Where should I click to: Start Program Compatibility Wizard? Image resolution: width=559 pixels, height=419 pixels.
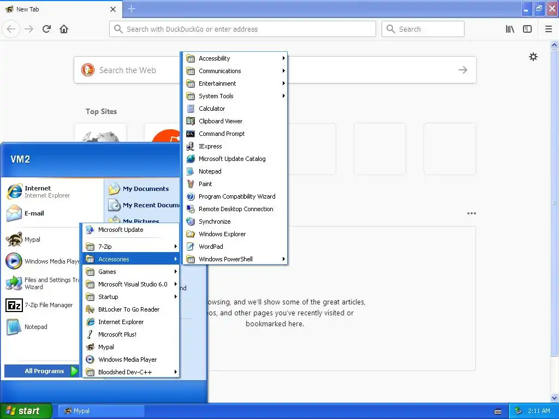point(235,196)
